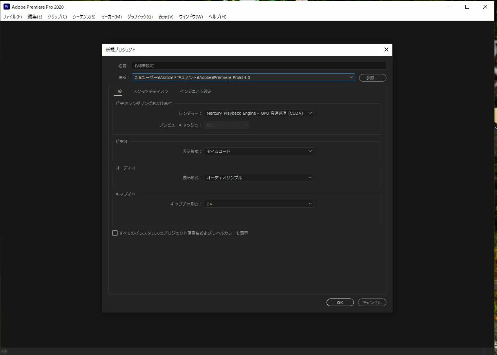Open the 編集(E) menu
Viewport: 497px width, 355px height.
[x=35, y=17]
